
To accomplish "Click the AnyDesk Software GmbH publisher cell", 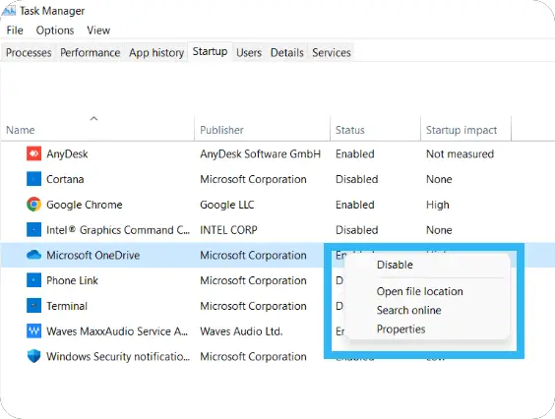I will tap(260, 154).
